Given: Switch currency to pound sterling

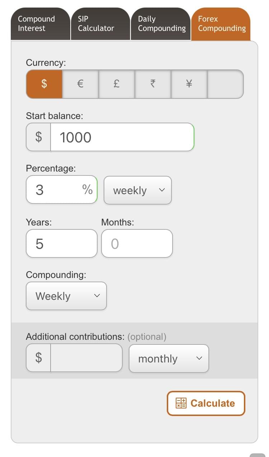Looking at the screenshot, I should pyautogui.click(x=117, y=84).
